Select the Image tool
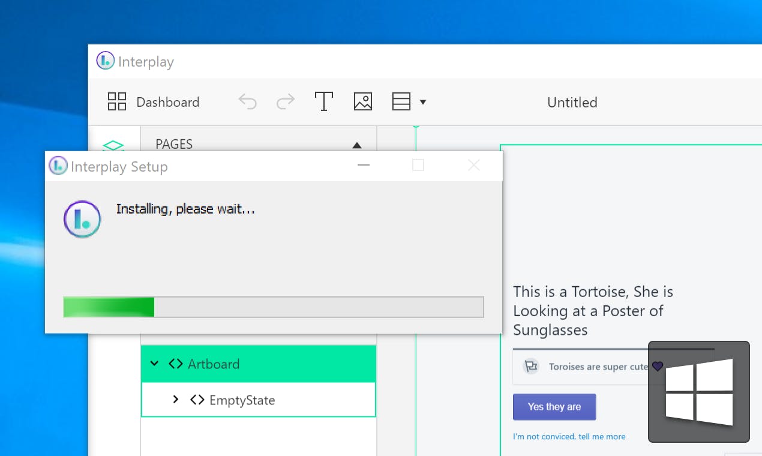The height and width of the screenshot is (456, 762). (363, 101)
